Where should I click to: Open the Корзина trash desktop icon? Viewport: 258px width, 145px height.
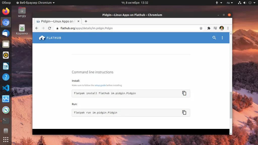(22, 30)
